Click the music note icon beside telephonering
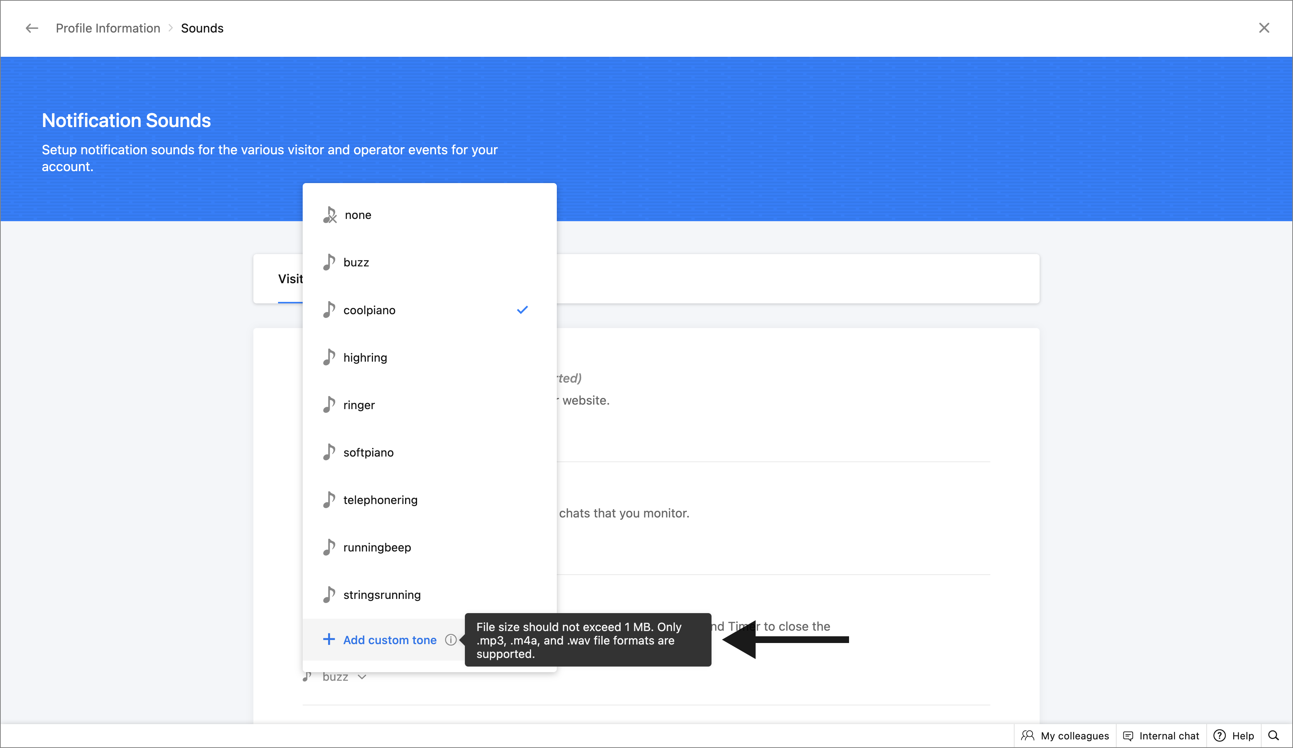The image size is (1293, 748). pos(329,499)
